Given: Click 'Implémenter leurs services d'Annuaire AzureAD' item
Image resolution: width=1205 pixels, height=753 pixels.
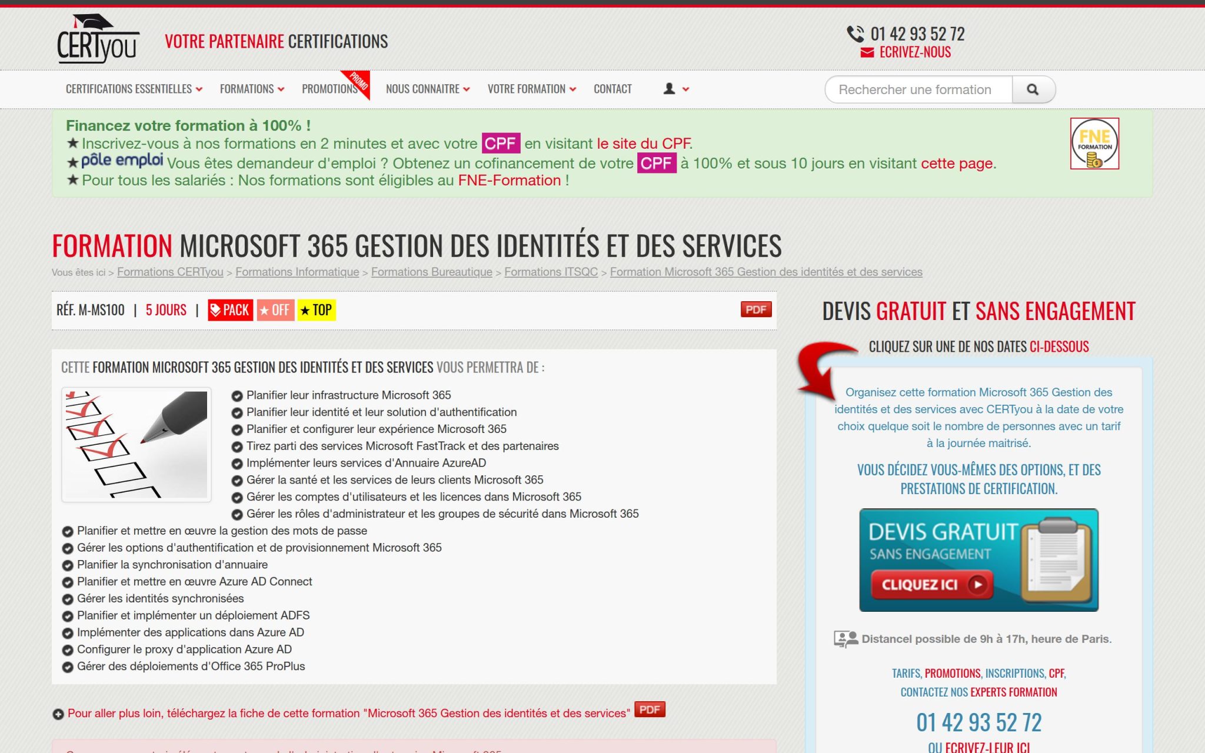Looking at the screenshot, I should click(x=366, y=463).
